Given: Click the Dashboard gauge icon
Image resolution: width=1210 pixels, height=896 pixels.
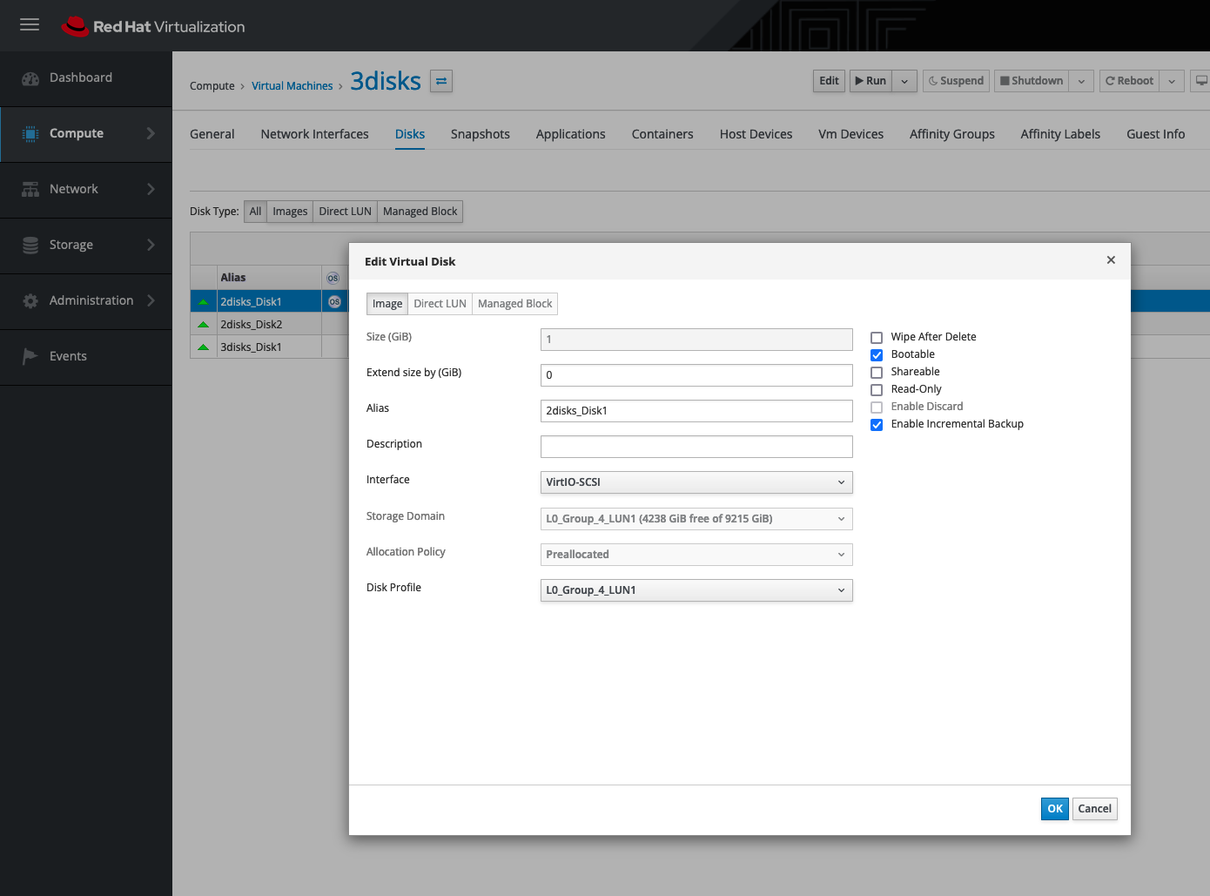Looking at the screenshot, I should click(30, 78).
